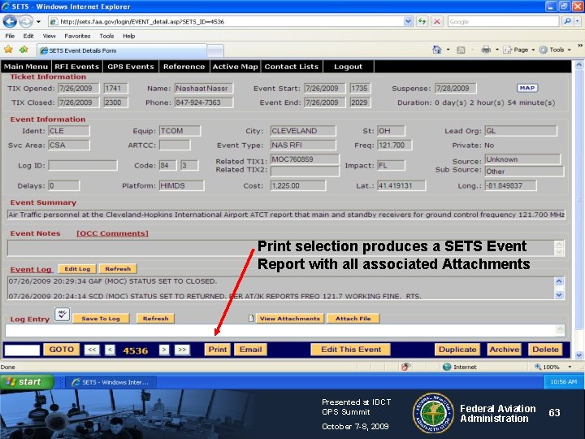Open the Active Map navigation item

(235, 67)
